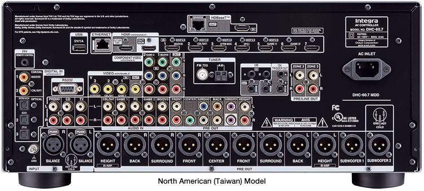This screenshot has width=424, height=191.
Task: Click coaxial digital input 1 (BD/DVD)
Action: tap(24, 77)
